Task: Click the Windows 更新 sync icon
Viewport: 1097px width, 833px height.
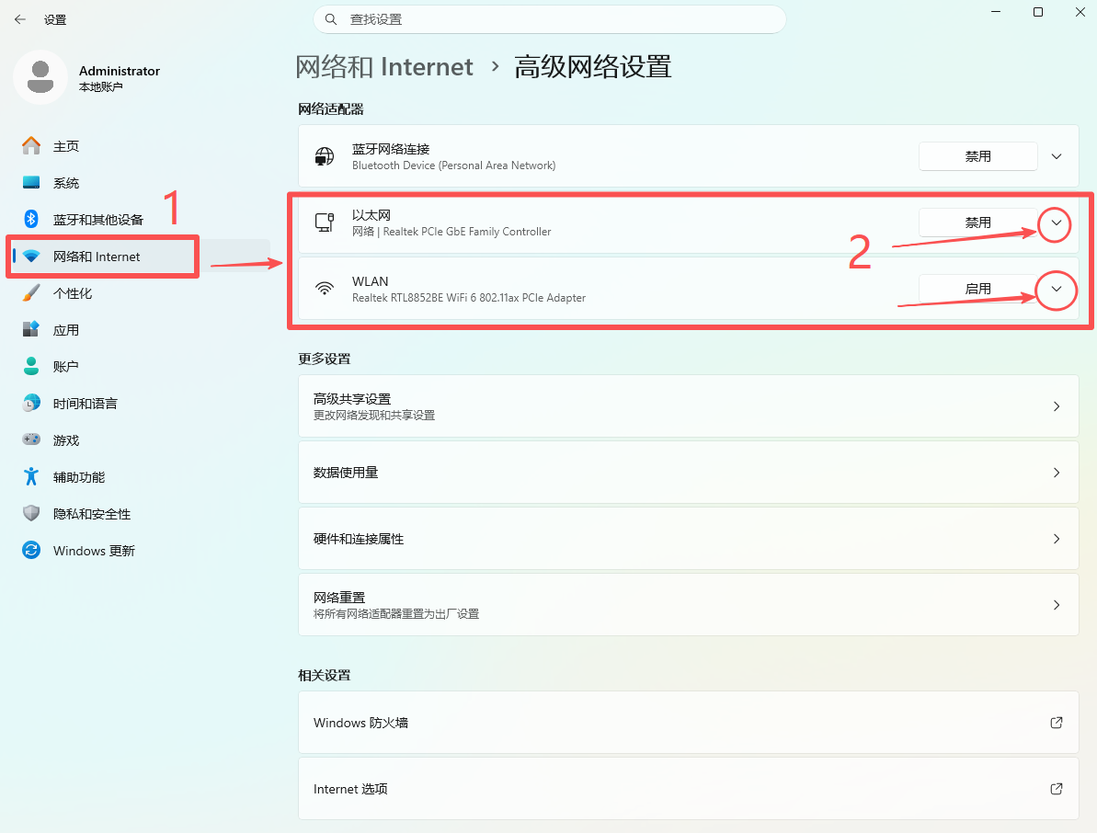Action: click(x=30, y=551)
